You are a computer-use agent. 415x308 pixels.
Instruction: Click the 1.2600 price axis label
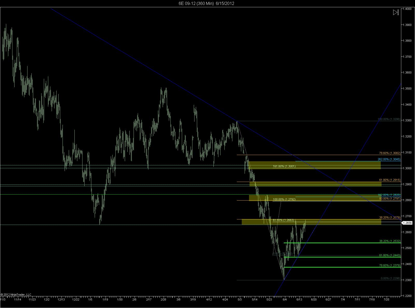[x=407, y=232]
